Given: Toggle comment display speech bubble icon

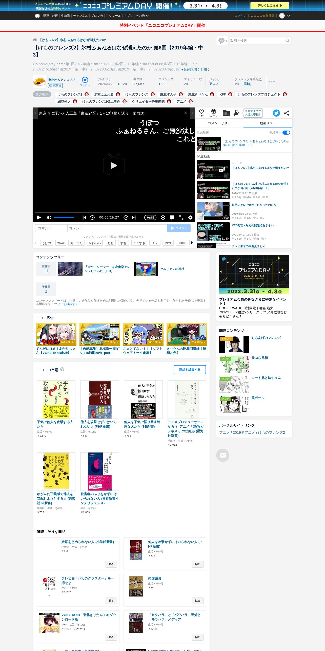Looking at the screenshot, I should click(172, 218).
